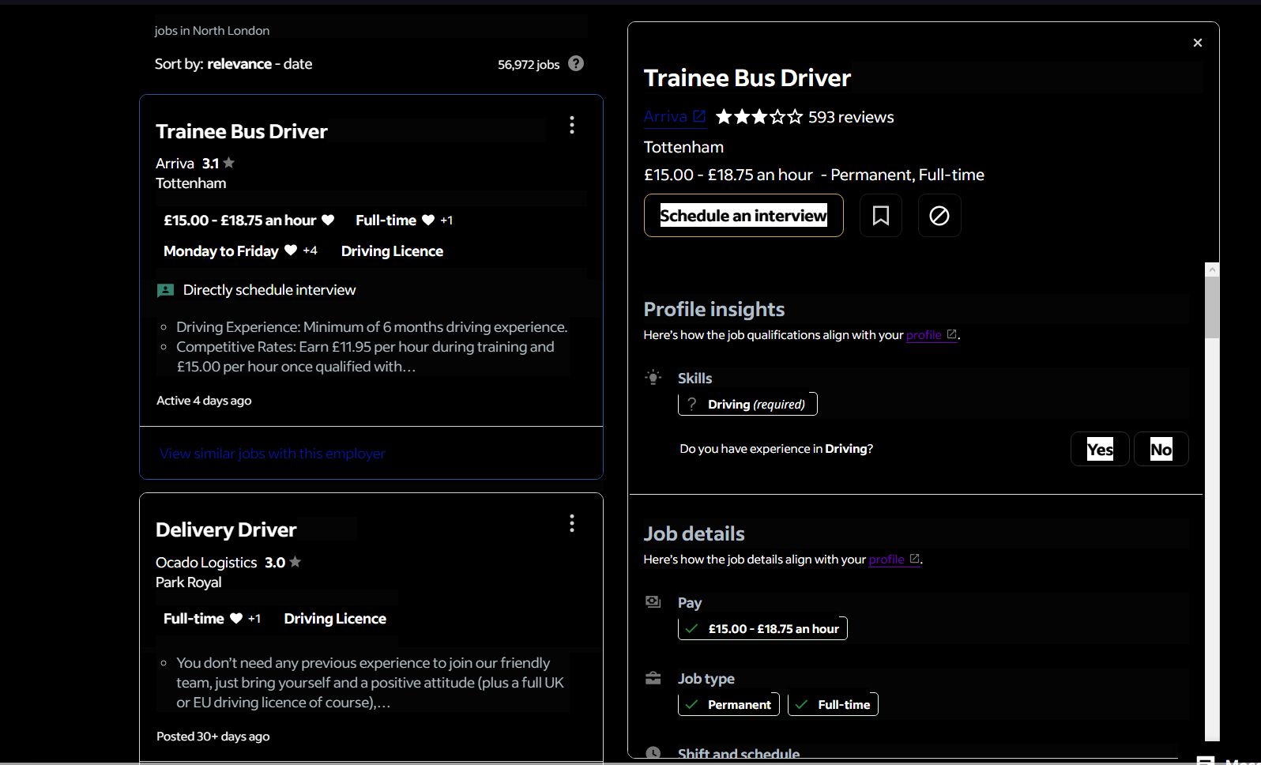This screenshot has width=1261, height=765.
Task: Answer No to driving experience
Action: tap(1161, 449)
